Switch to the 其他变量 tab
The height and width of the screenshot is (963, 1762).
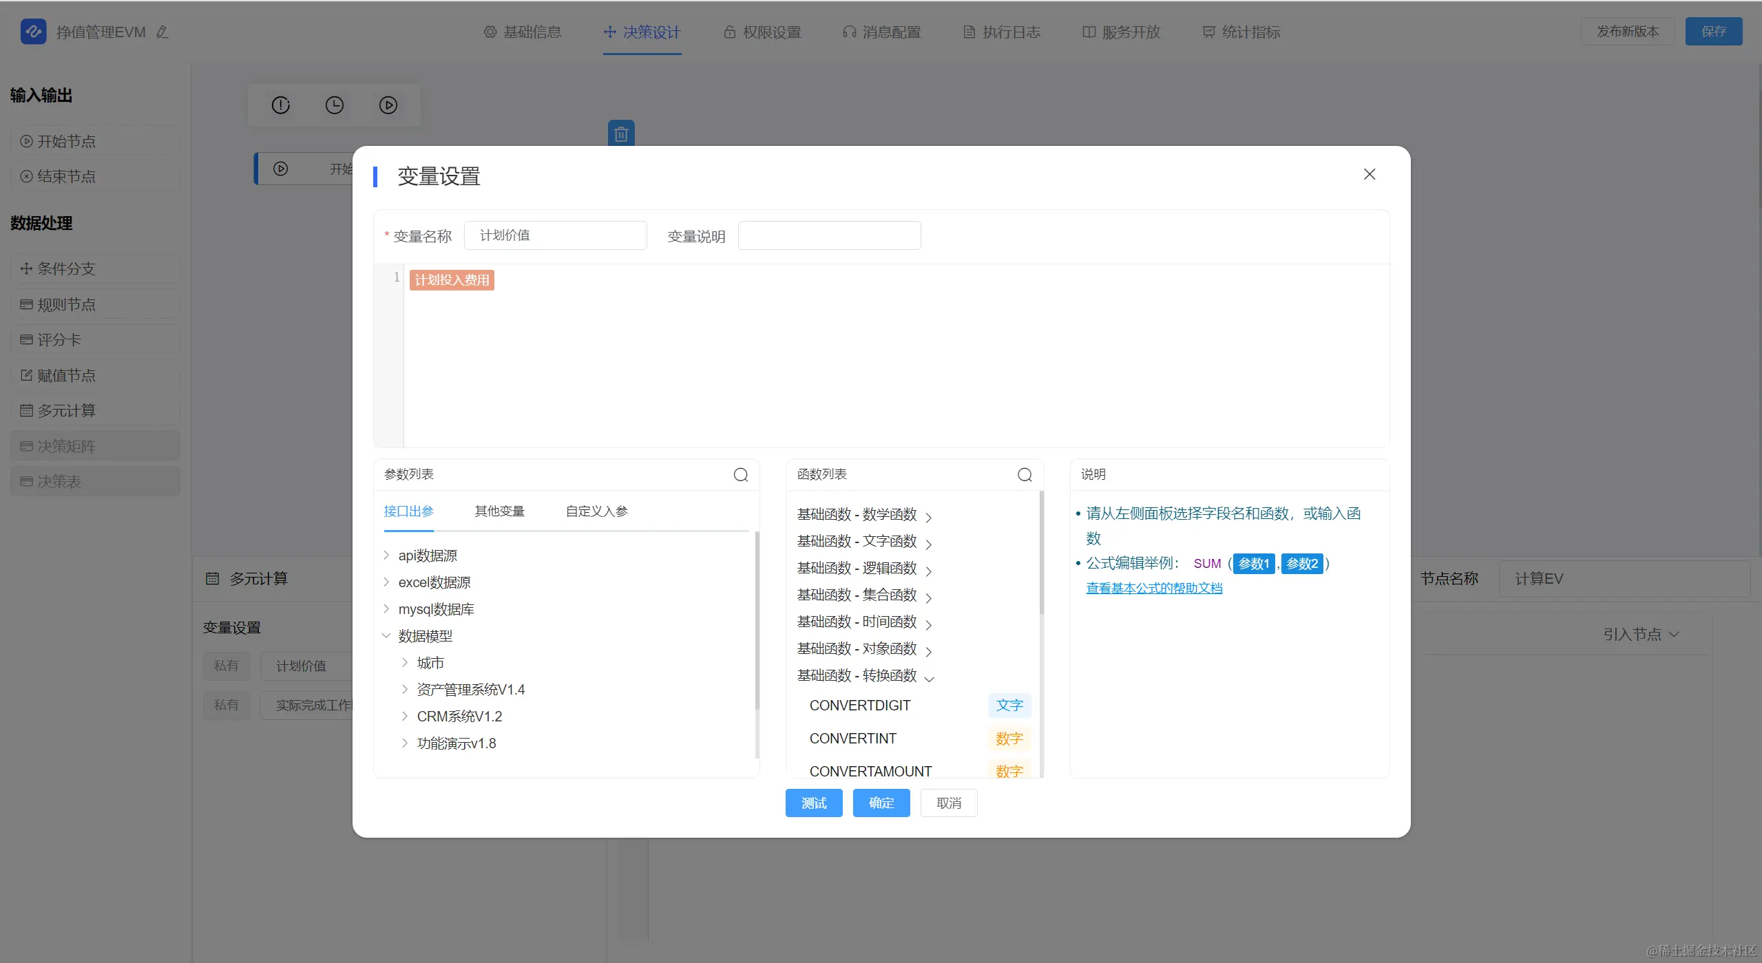[499, 511]
